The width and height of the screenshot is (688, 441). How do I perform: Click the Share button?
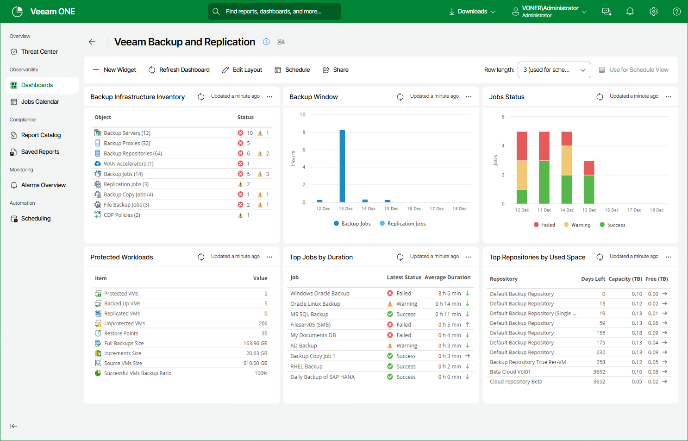click(x=336, y=70)
